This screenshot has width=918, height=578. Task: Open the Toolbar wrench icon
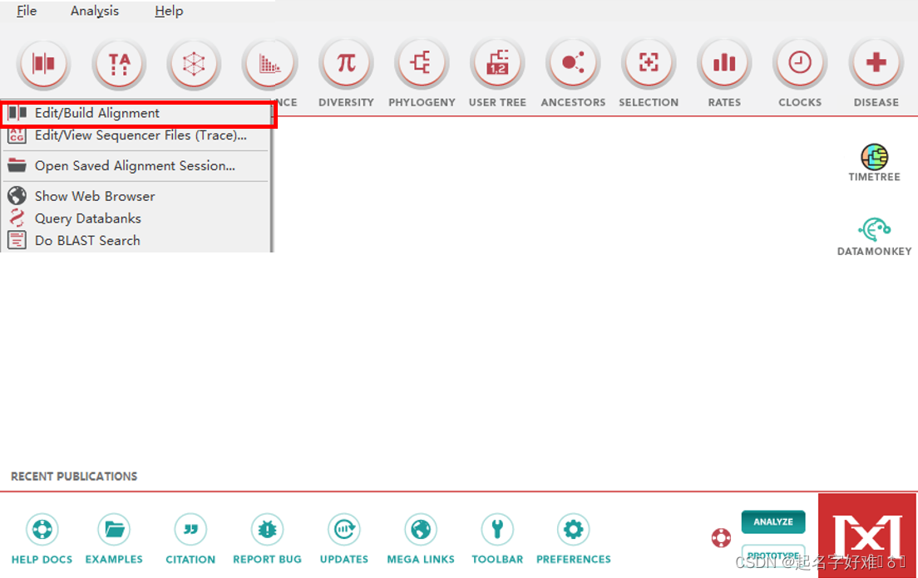tap(497, 530)
